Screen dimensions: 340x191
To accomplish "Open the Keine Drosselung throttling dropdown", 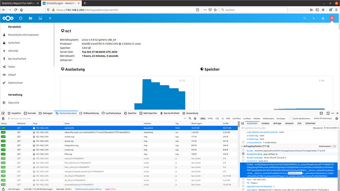I will click(323, 119).
